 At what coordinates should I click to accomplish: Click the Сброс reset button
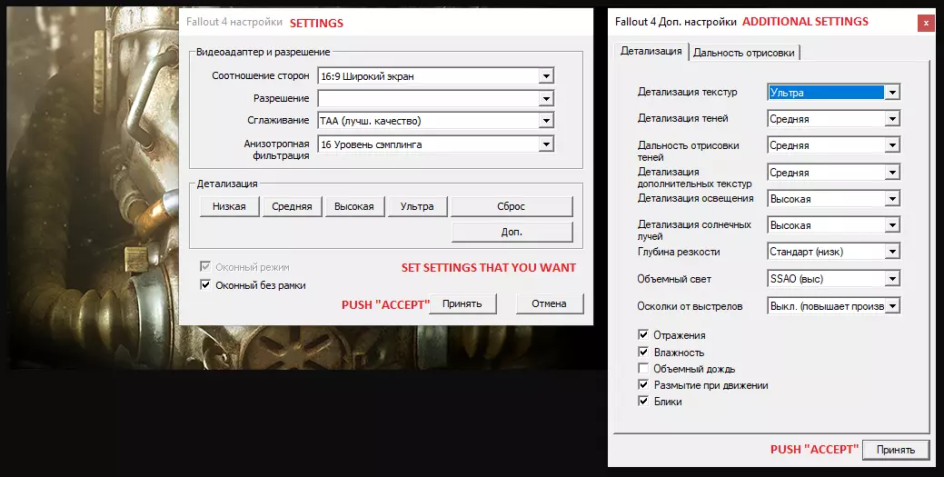coord(512,206)
